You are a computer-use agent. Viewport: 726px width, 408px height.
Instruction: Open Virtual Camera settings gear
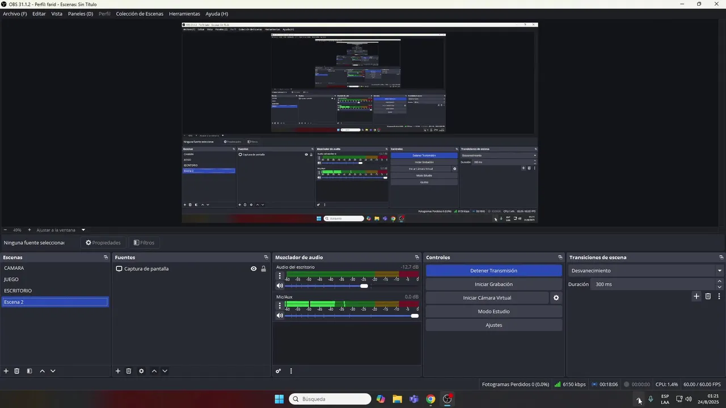(x=556, y=298)
